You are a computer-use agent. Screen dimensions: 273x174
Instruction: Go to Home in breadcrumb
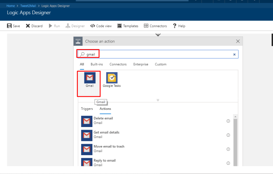click(x=10, y=6)
